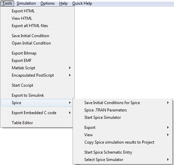Select Export Bitmap entry

37,53
